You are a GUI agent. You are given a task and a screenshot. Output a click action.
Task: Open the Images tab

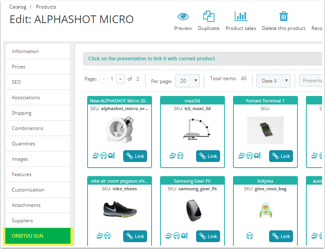[38, 159]
